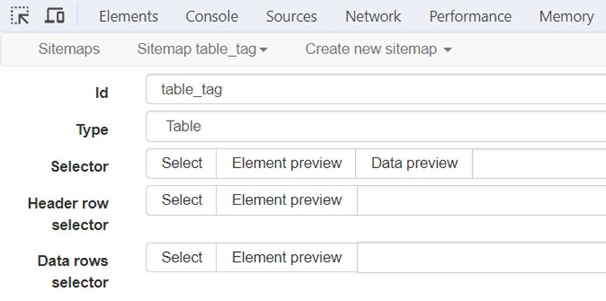The image size is (606, 301).
Task: Click Element preview for Data rows selector
Action: (x=287, y=258)
